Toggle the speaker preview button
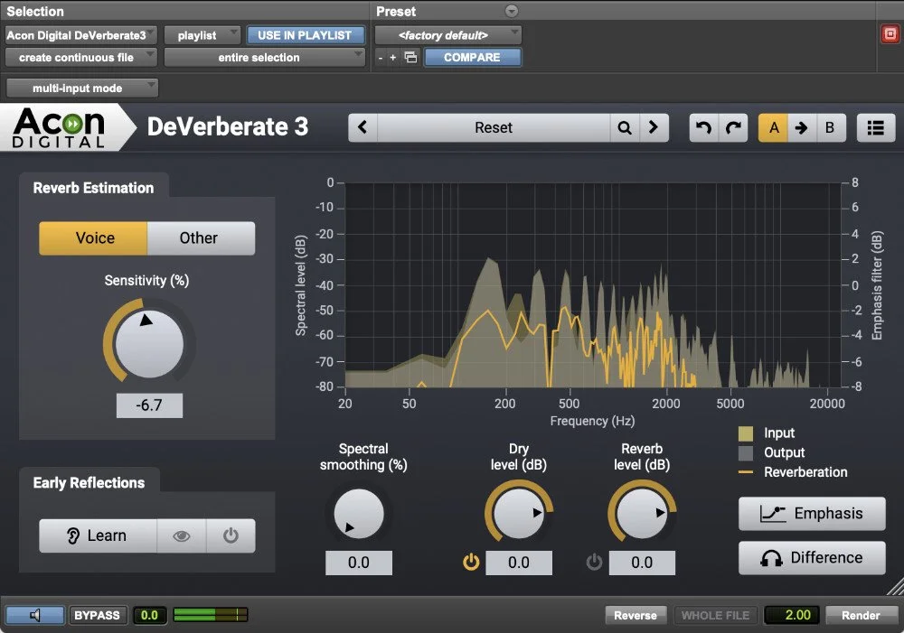 pyautogui.click(x=34, y=615)
